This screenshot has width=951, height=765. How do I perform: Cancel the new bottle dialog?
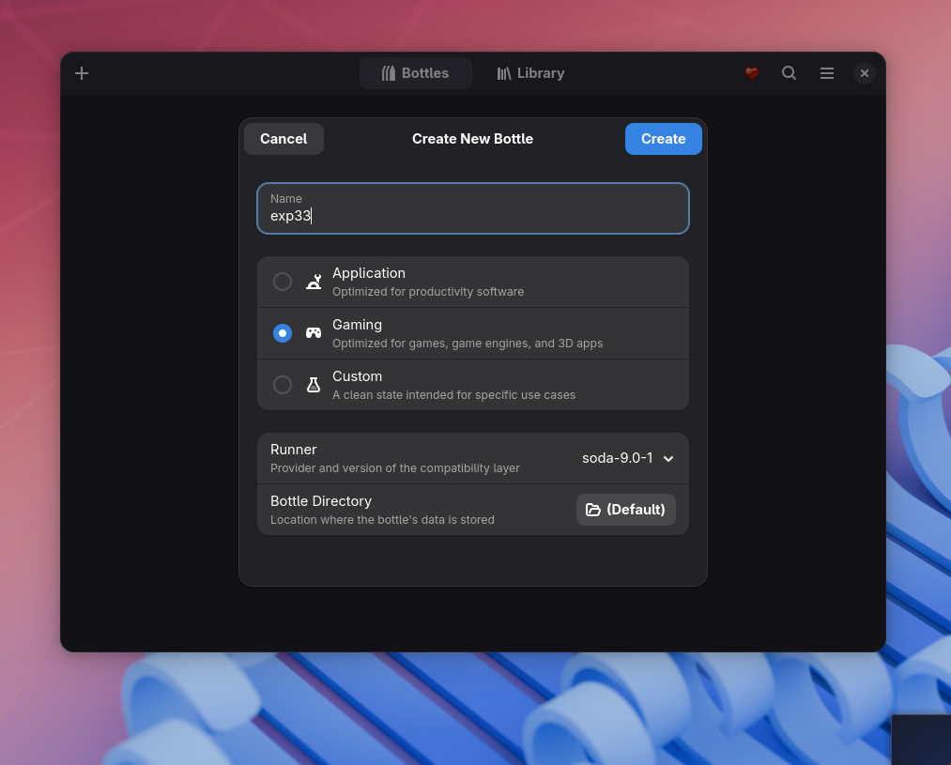coord(284,139)
